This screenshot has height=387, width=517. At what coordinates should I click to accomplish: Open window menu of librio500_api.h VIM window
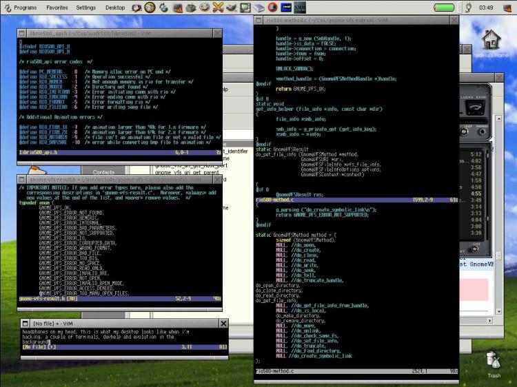tap(22, 33)
